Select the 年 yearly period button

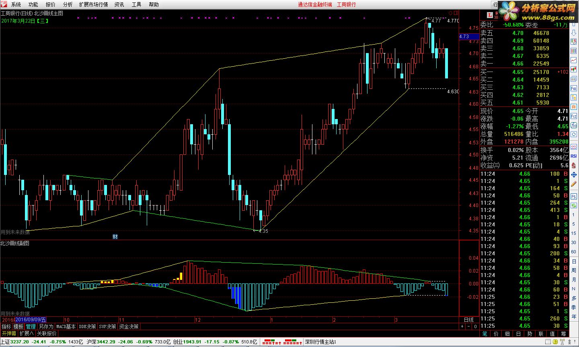(x=574, y=316)
